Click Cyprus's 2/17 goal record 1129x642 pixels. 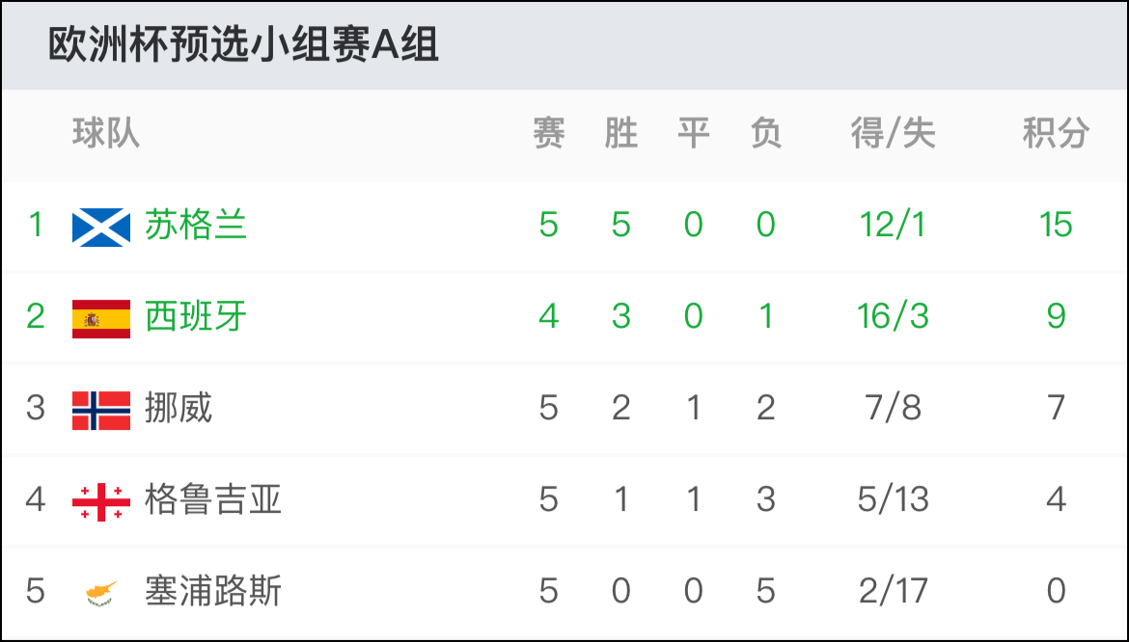tap(893, 591)
